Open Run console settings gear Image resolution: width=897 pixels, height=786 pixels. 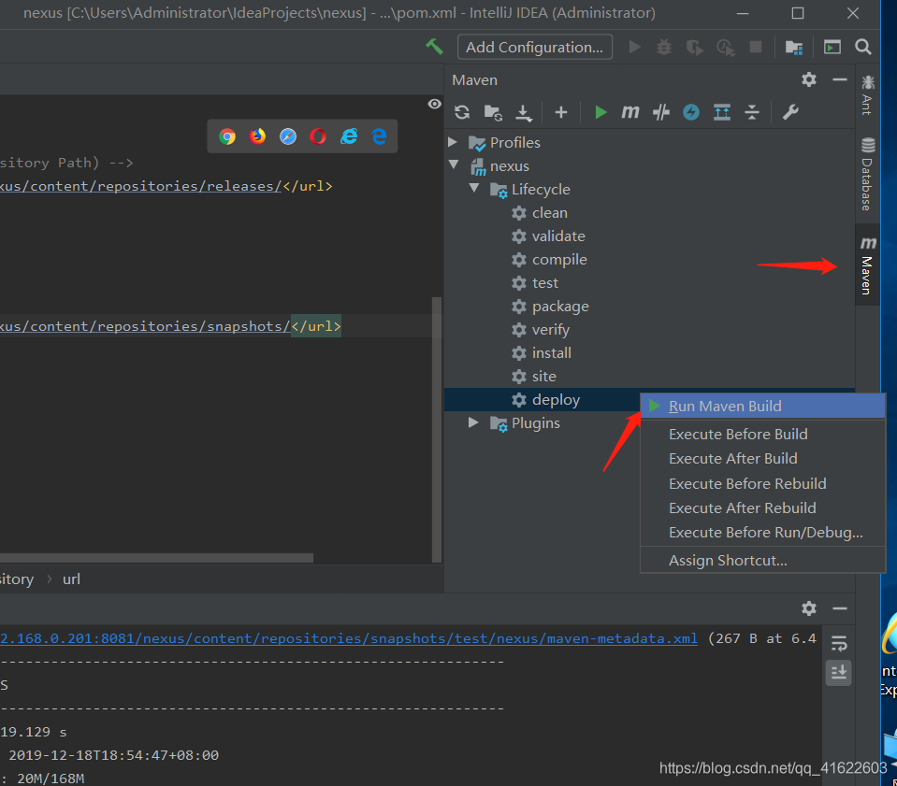[809, 608]
